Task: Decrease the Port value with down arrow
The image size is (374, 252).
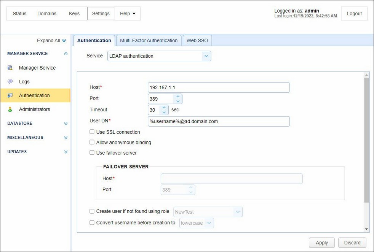Action: [178, 101]
